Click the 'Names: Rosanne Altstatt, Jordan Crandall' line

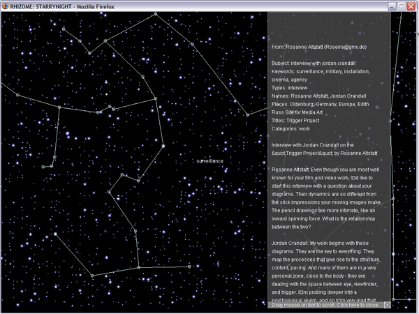(x=319, y=96)
